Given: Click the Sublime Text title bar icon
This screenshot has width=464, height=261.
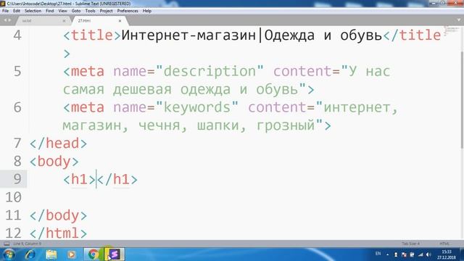Looking at the screenshot, I should pyautogui.click(x=3, y=4).
